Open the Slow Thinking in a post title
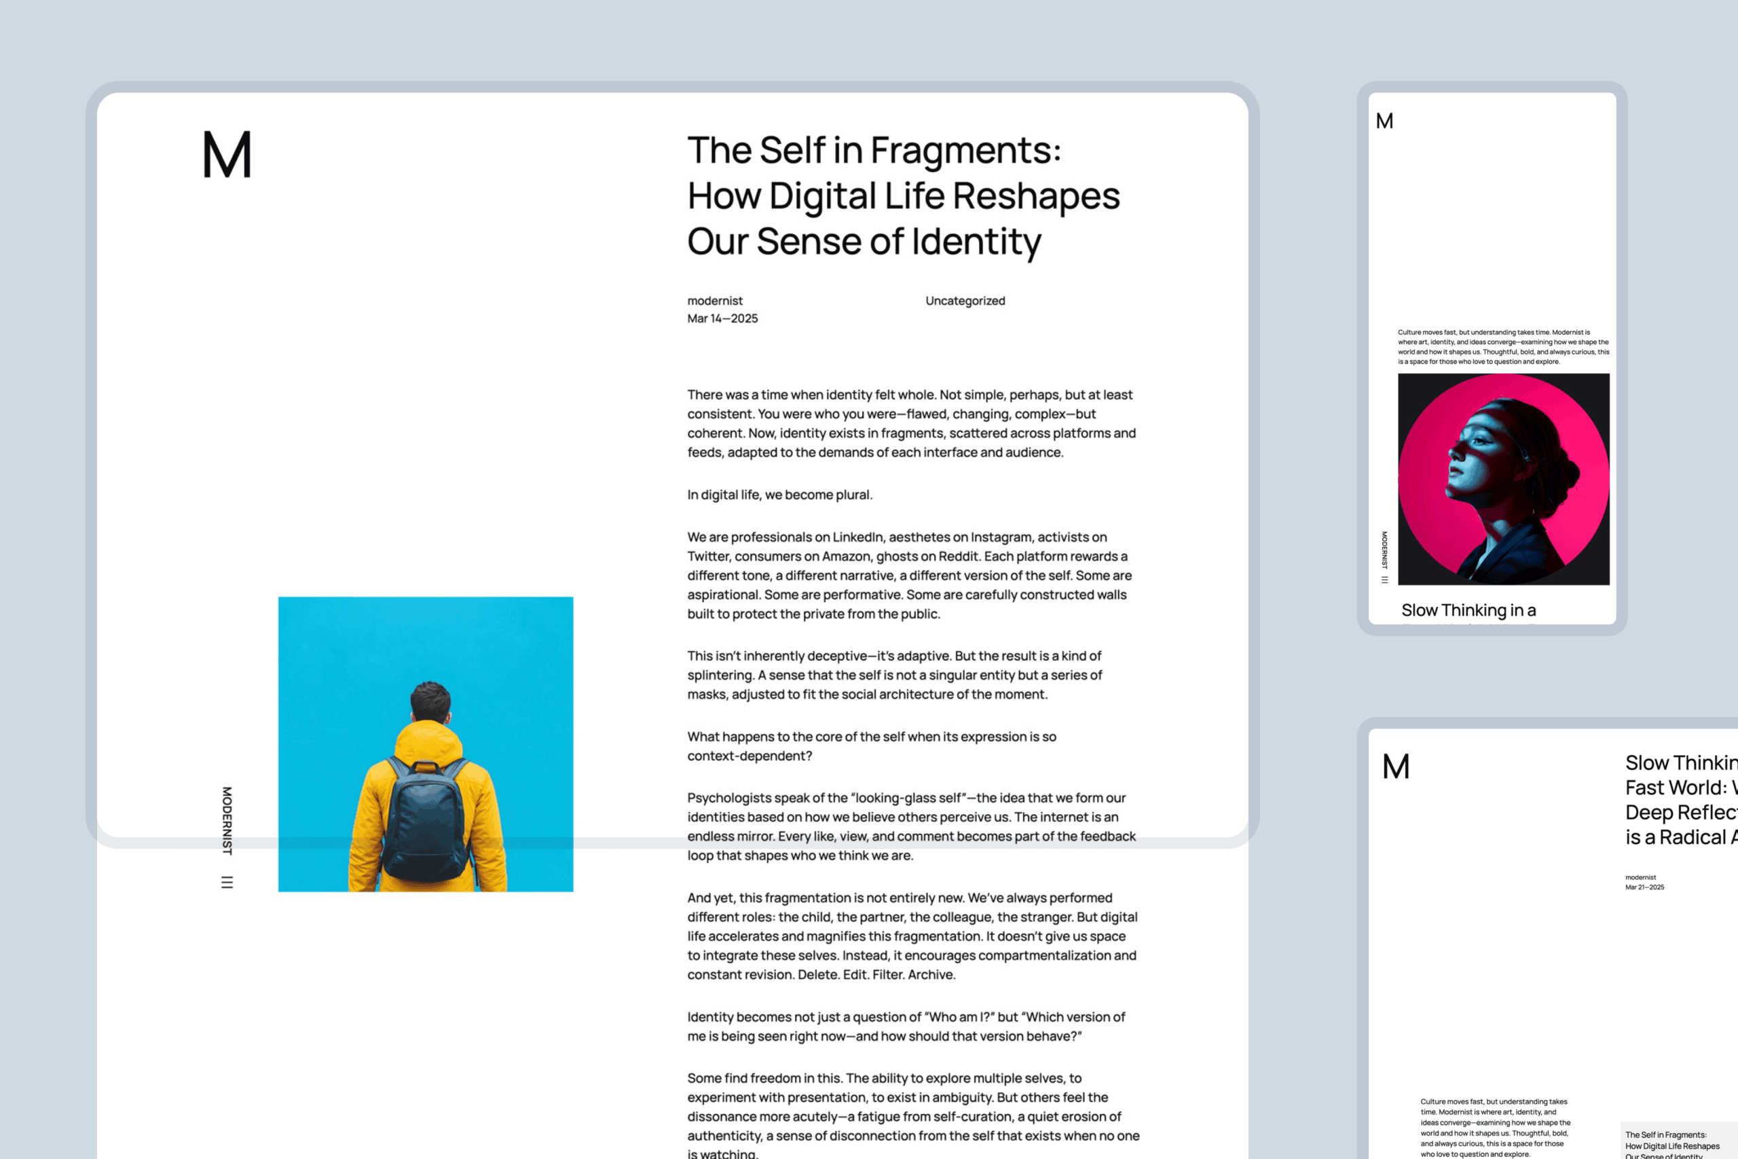The width and height of the screenshot is (1738, 1159). click(x=1468, y=610)
